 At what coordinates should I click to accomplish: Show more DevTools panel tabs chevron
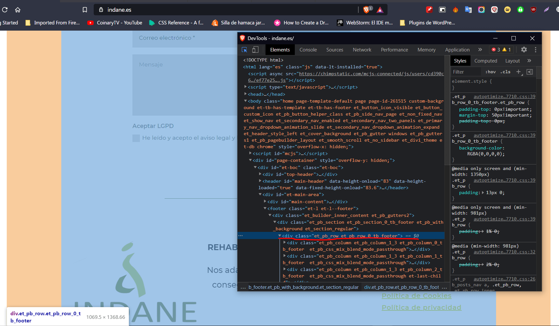(480, 50)
